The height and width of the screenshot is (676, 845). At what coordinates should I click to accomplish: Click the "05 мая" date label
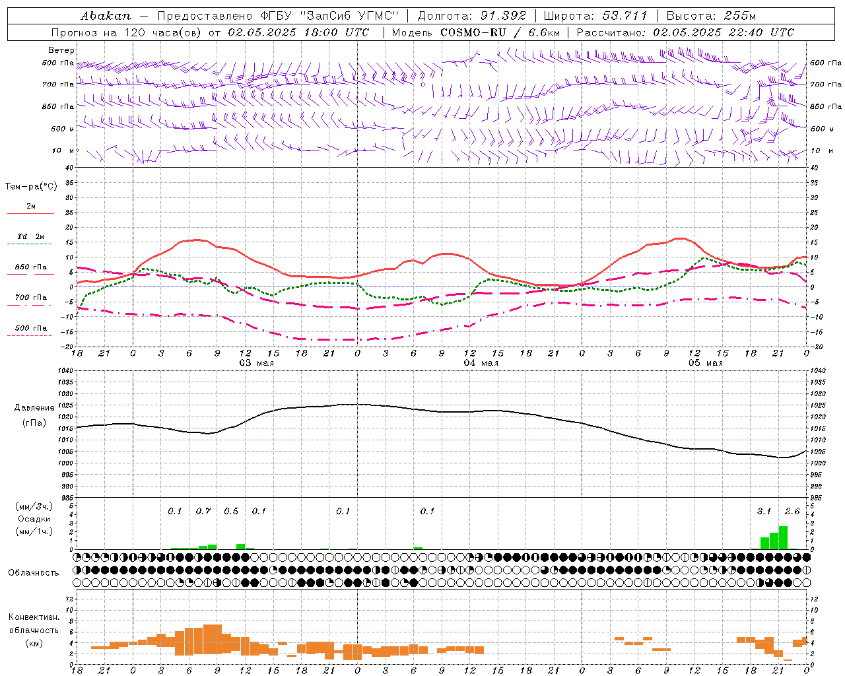pos(706,363)
